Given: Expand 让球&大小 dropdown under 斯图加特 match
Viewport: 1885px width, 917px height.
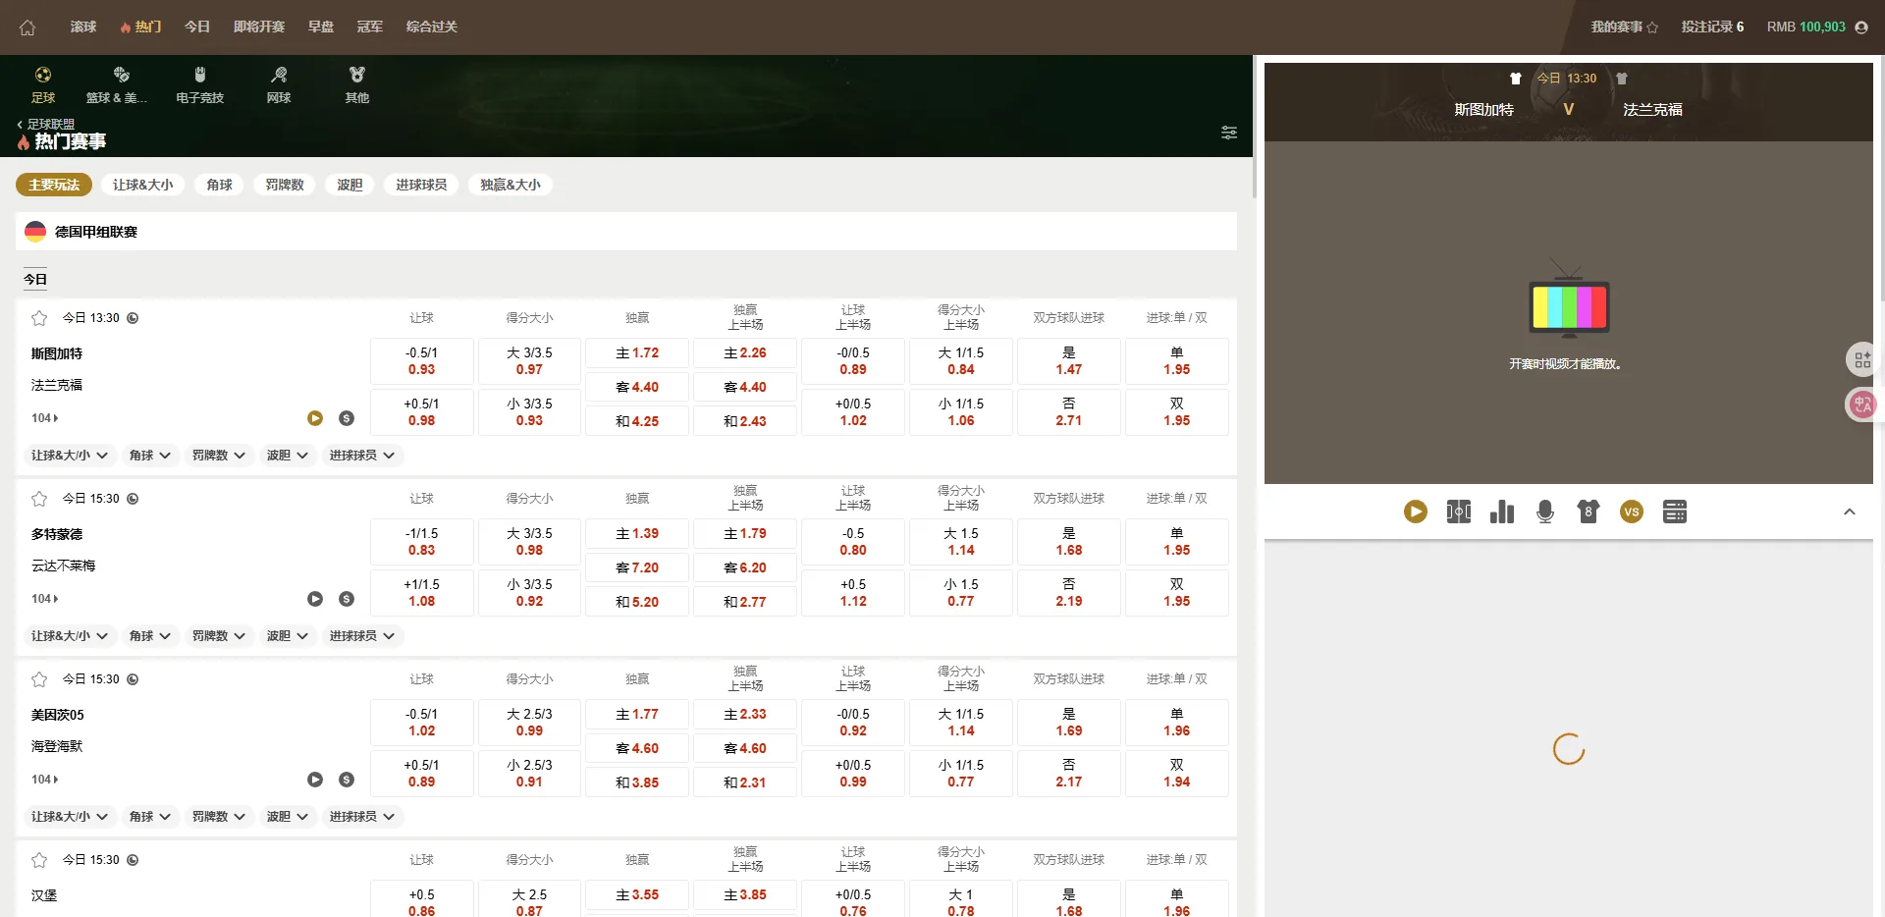Looking at the screenshot, I should (69, 456).
